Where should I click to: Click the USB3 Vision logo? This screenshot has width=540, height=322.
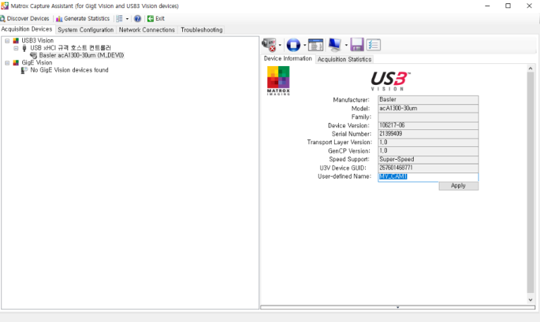pos(390,81)
